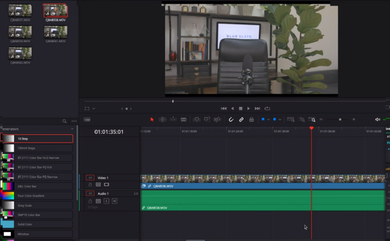Toggle the lock on Video 1 track
Image resolution: width=390 pixels, height=241 pixels.
pos(90,185)
